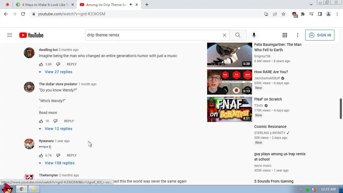Reply to dwelling boi's comment
Screen dimensions: 343x193
[72, 64]
